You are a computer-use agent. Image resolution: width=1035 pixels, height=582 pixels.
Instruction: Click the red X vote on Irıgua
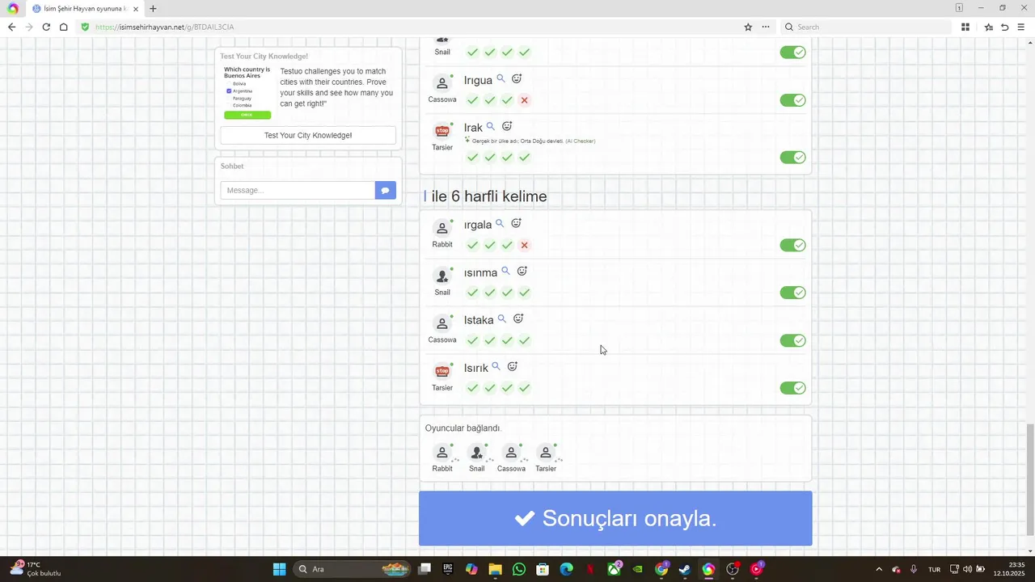click(x=524, y=100)
